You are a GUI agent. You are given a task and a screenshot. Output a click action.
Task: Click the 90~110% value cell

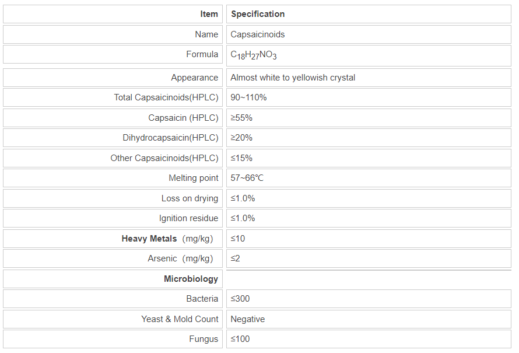pyautogui.click(x=248, y=97)
